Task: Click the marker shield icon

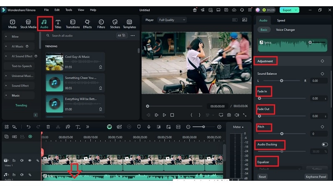Action: (139, 127)
